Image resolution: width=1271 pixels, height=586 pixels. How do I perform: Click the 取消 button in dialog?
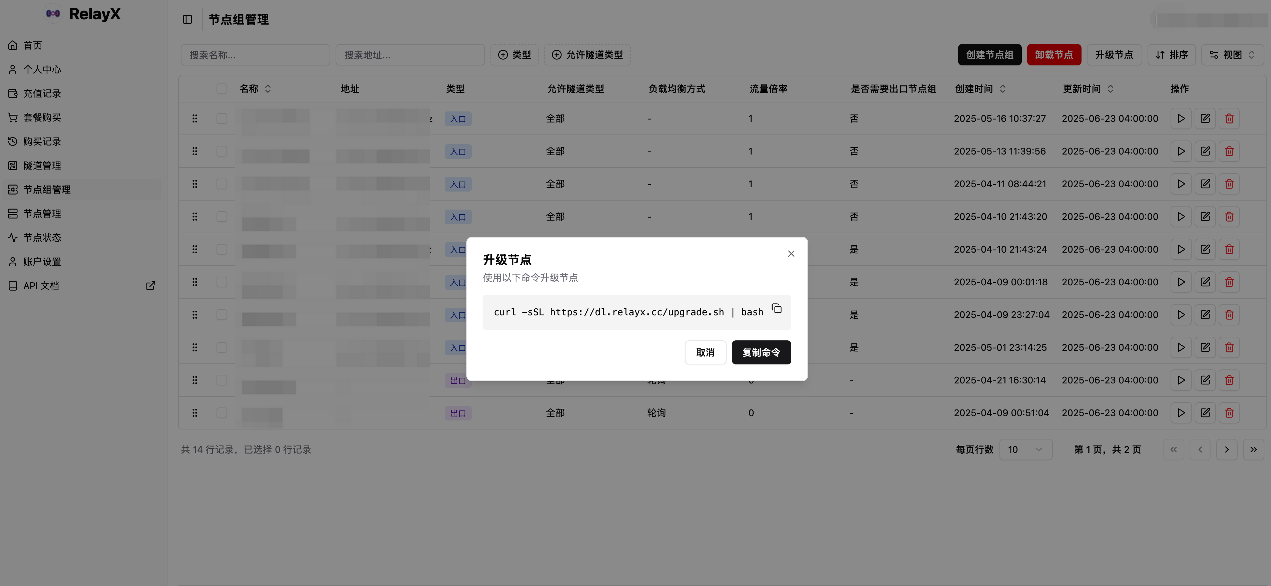(x=705, y=352)
